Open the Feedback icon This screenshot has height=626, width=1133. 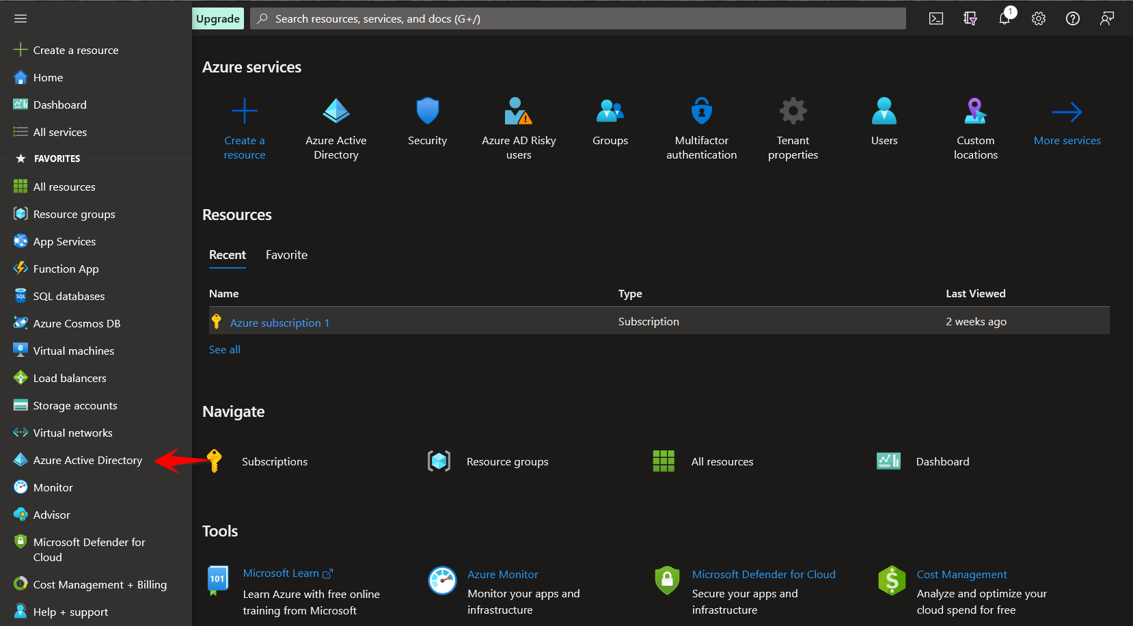(1107, 18)
